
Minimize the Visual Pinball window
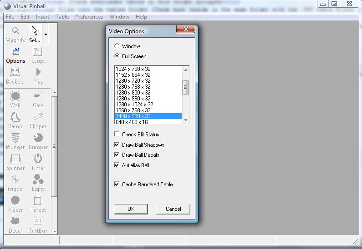[323, 4]
